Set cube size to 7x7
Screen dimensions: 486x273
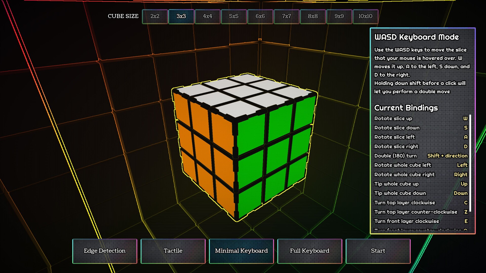287,16
